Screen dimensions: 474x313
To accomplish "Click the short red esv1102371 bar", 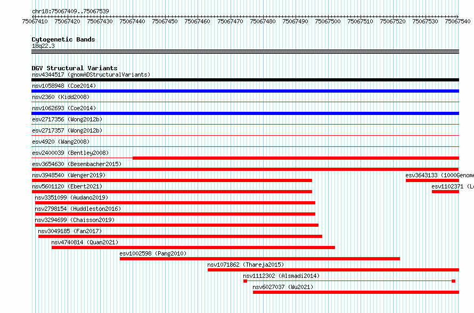I will [446, 192].
